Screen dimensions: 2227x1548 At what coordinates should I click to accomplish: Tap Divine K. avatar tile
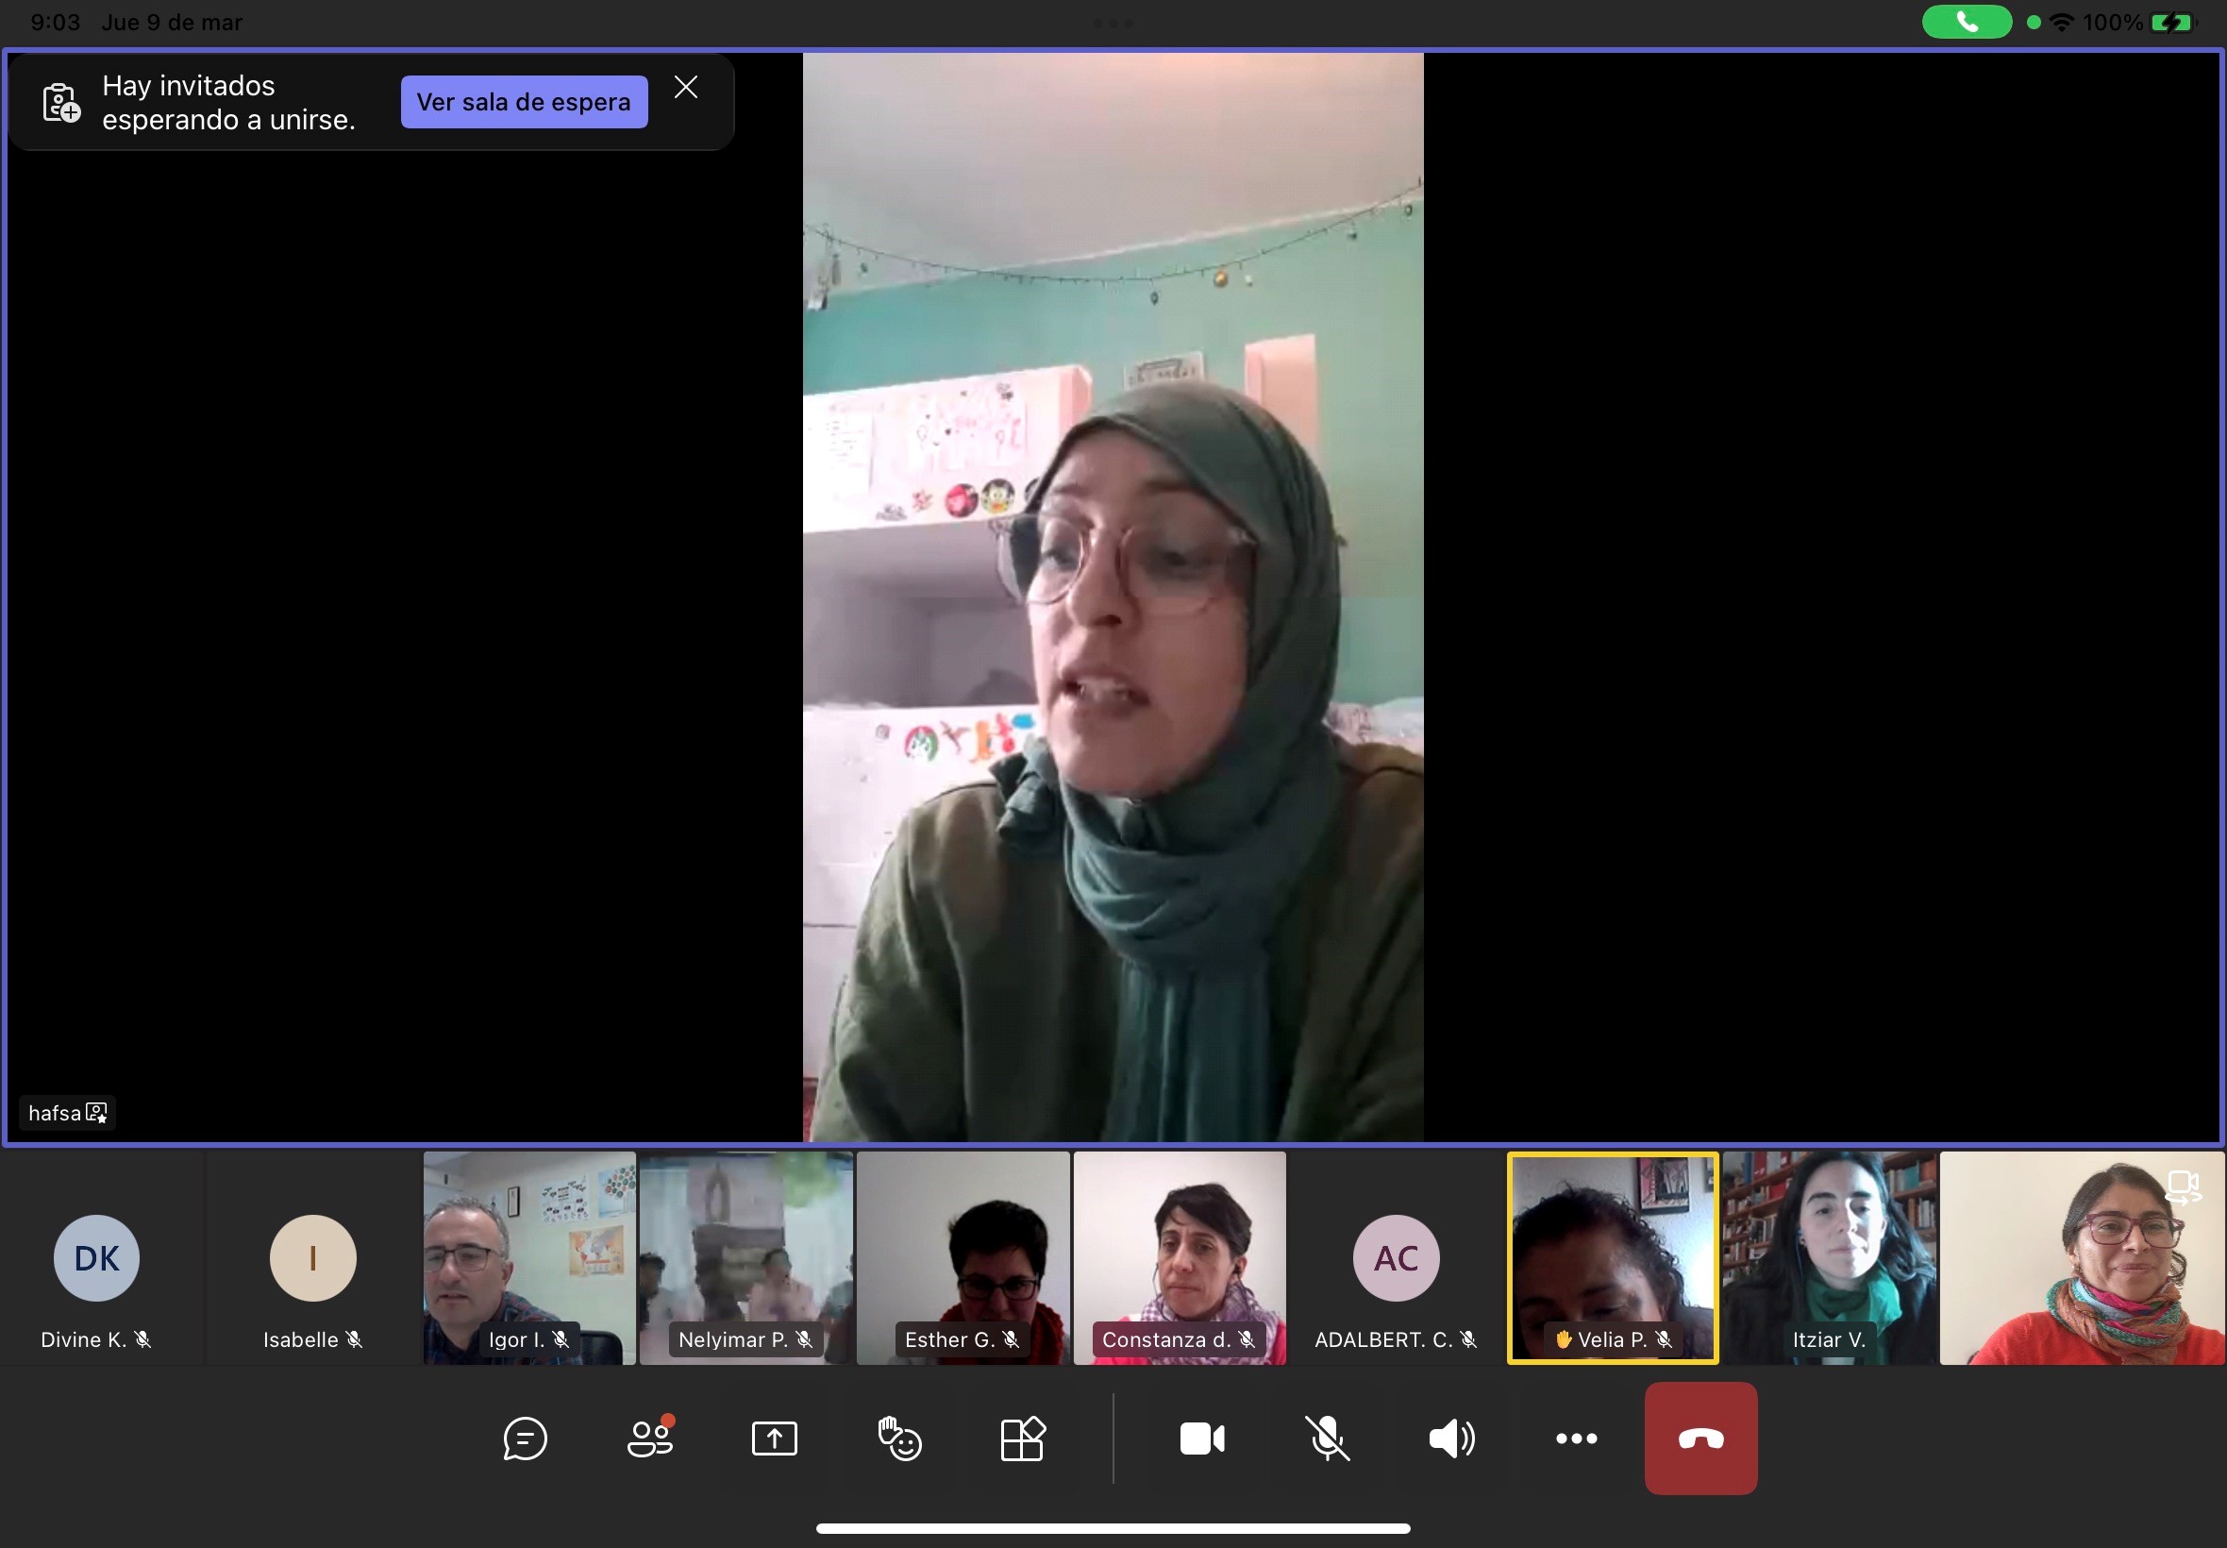97,1259
